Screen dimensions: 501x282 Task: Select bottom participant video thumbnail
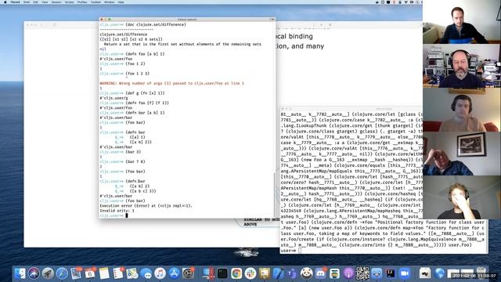461,197
